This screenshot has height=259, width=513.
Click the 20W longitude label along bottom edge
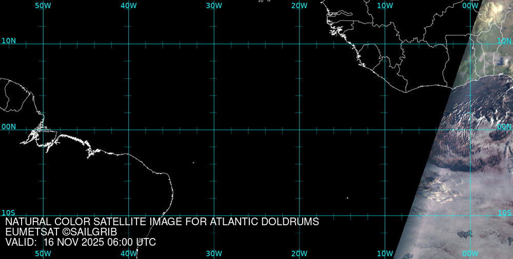point(300,253)
